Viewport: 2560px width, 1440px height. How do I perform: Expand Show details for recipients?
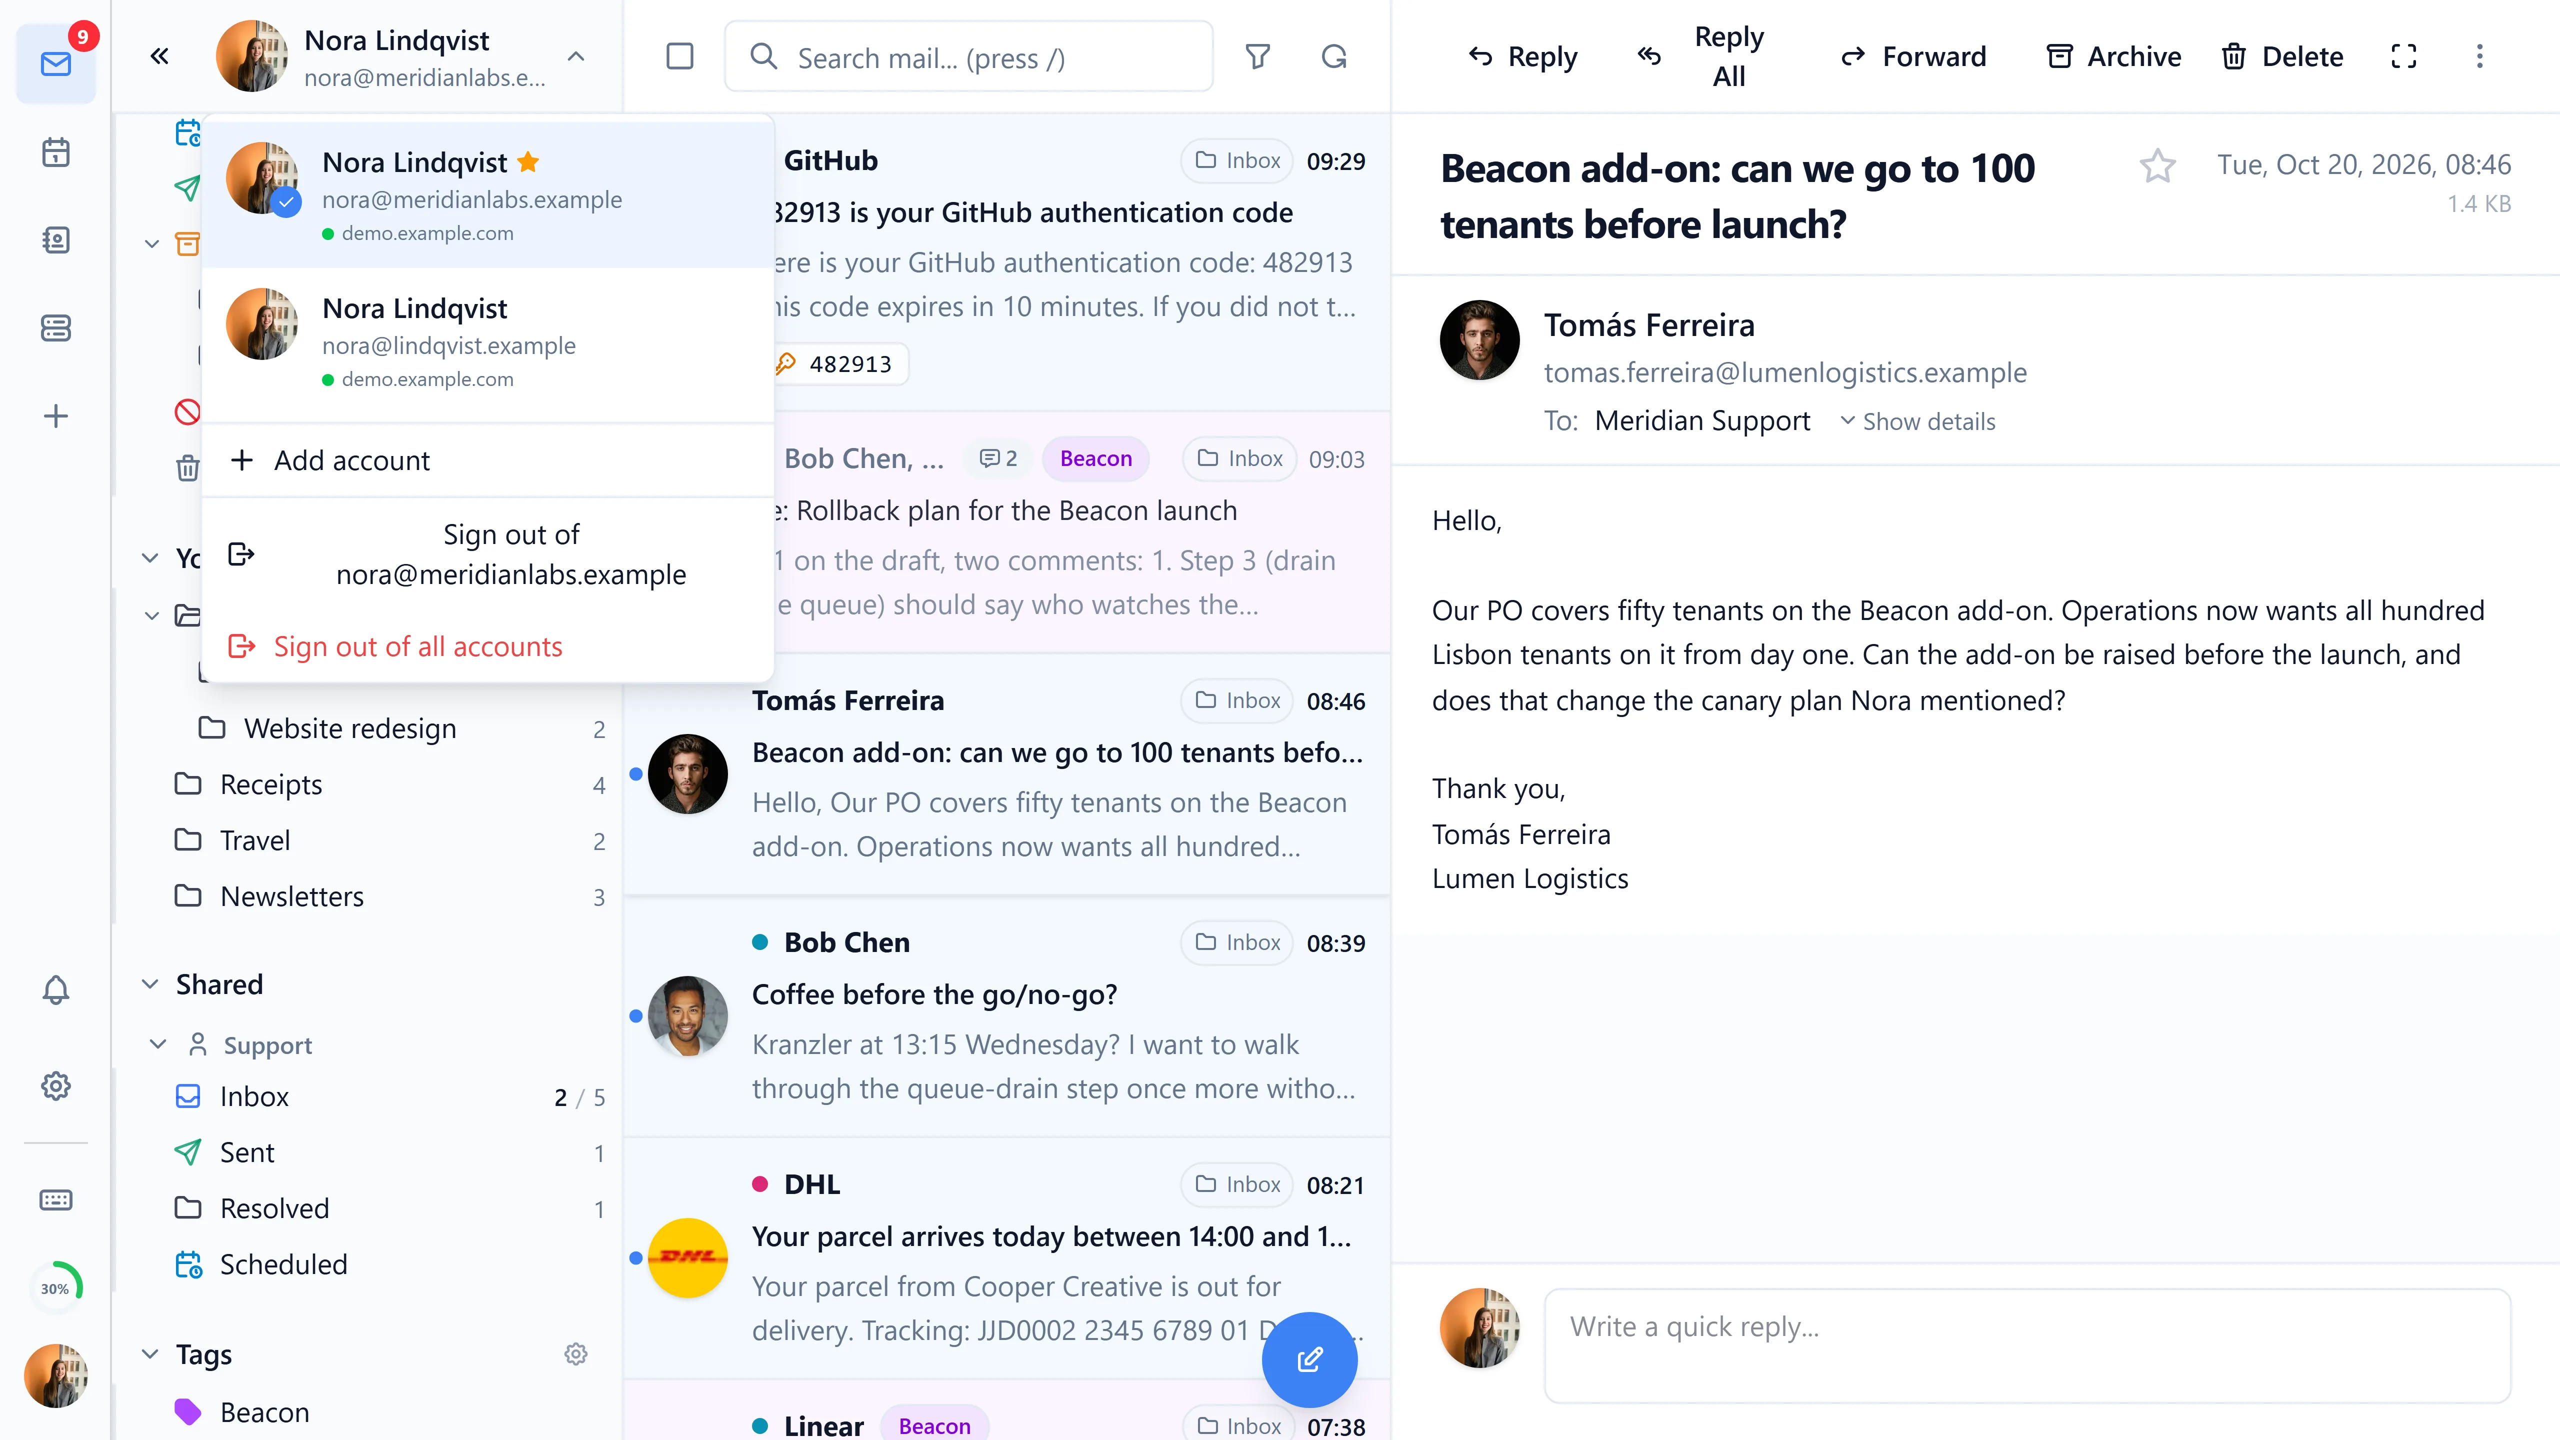1917,421
